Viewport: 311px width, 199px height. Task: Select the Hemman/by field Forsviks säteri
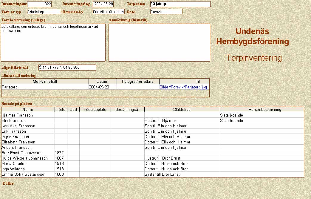108,12
